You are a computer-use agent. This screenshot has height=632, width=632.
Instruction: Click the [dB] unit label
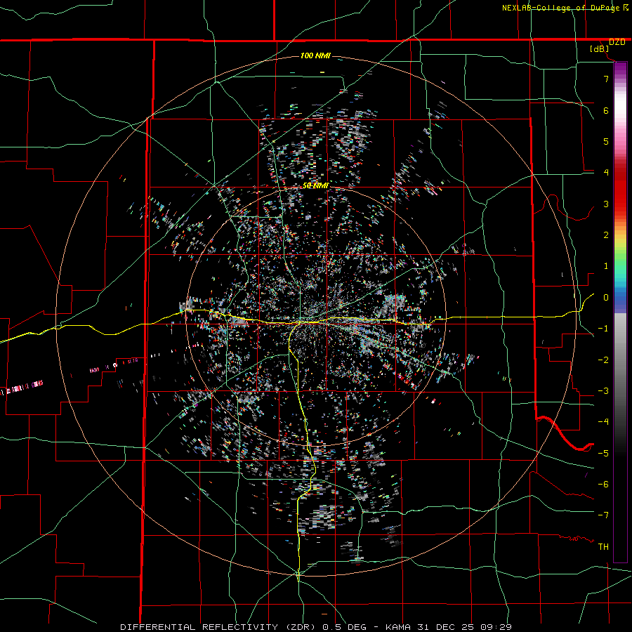click(600, 49)
